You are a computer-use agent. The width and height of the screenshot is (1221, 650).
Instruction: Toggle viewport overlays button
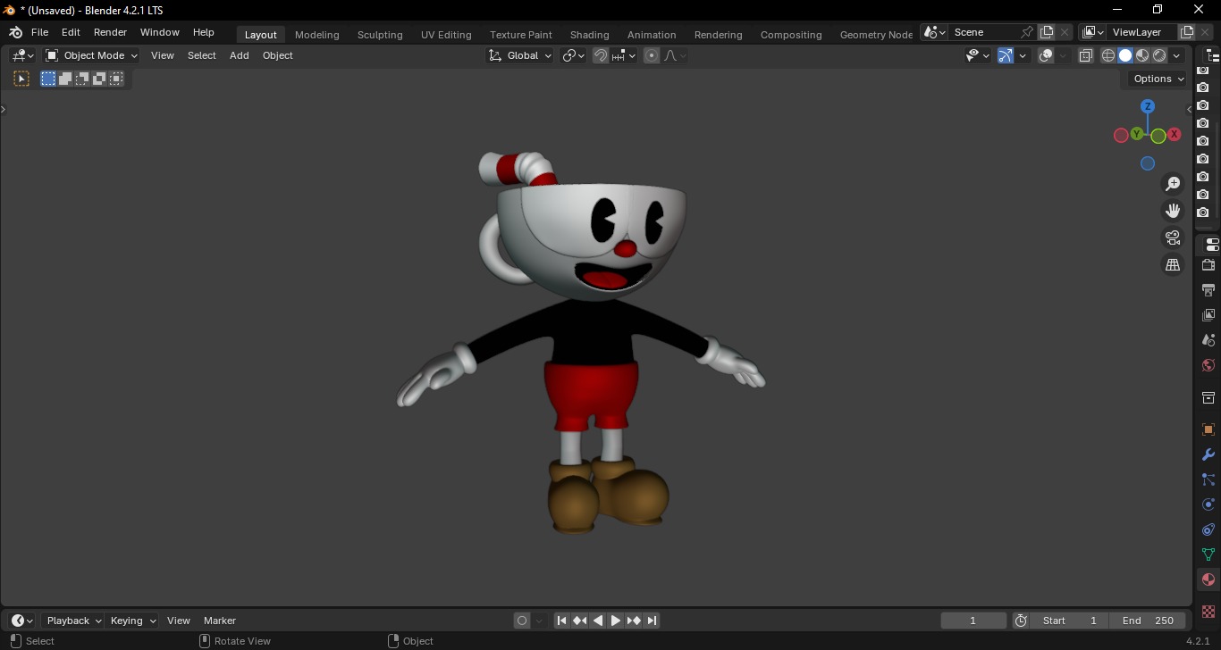(x=1046, y=55)
